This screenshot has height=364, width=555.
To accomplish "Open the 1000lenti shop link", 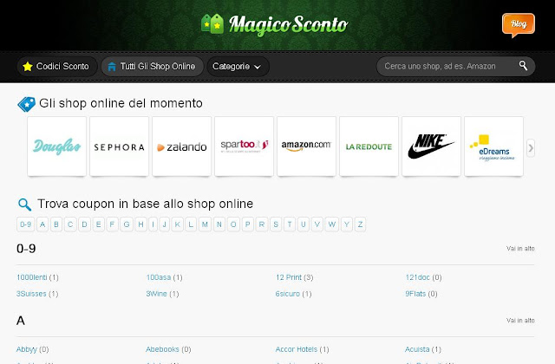I will tap(31, 277).
